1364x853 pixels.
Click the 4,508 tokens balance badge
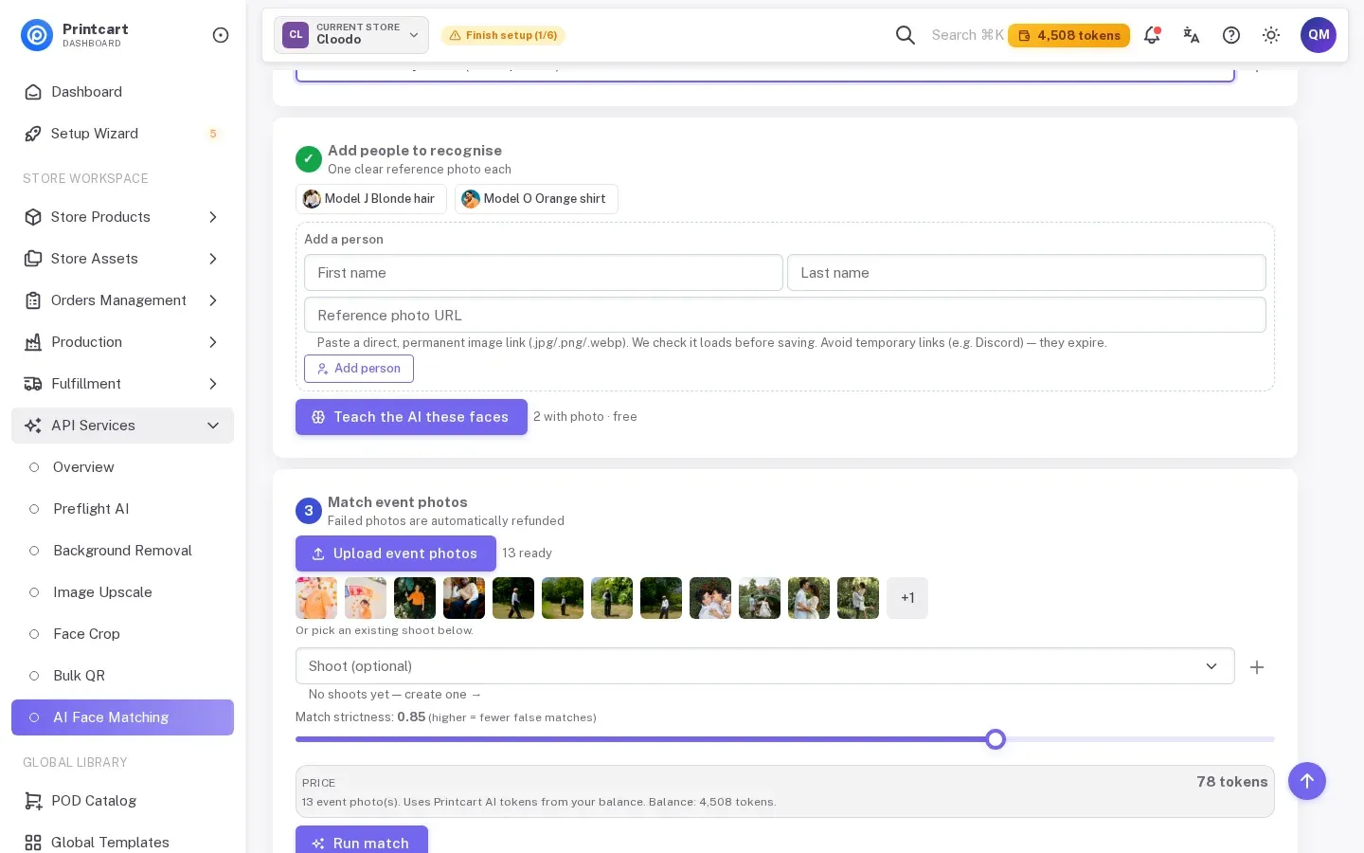[x=1068, y=35]
